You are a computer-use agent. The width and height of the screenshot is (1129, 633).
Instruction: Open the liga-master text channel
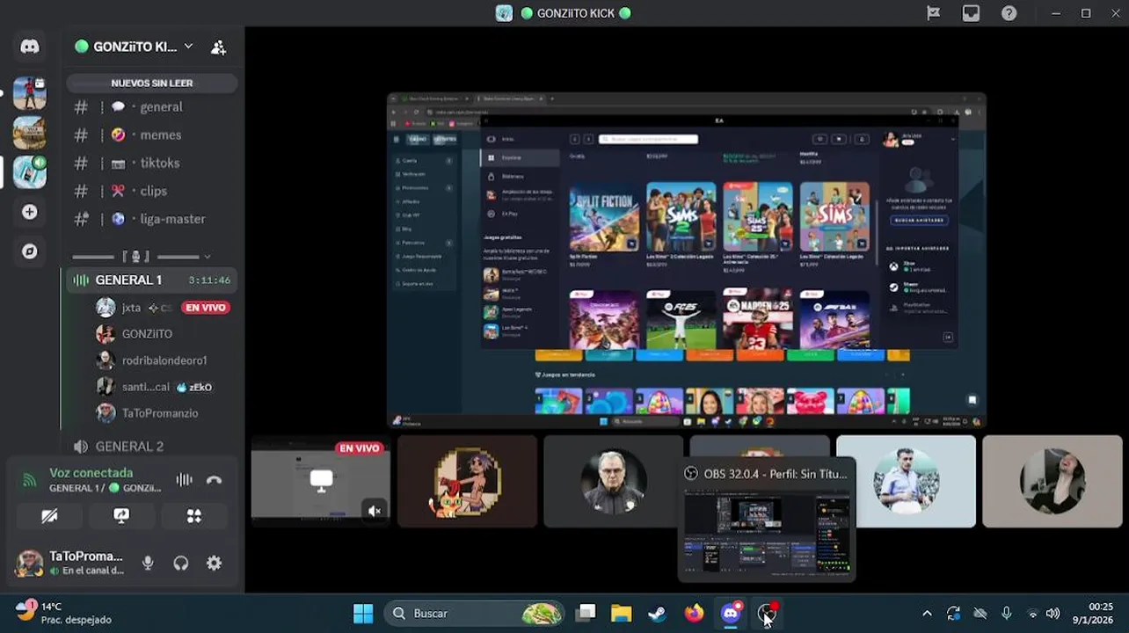[151, 220]
